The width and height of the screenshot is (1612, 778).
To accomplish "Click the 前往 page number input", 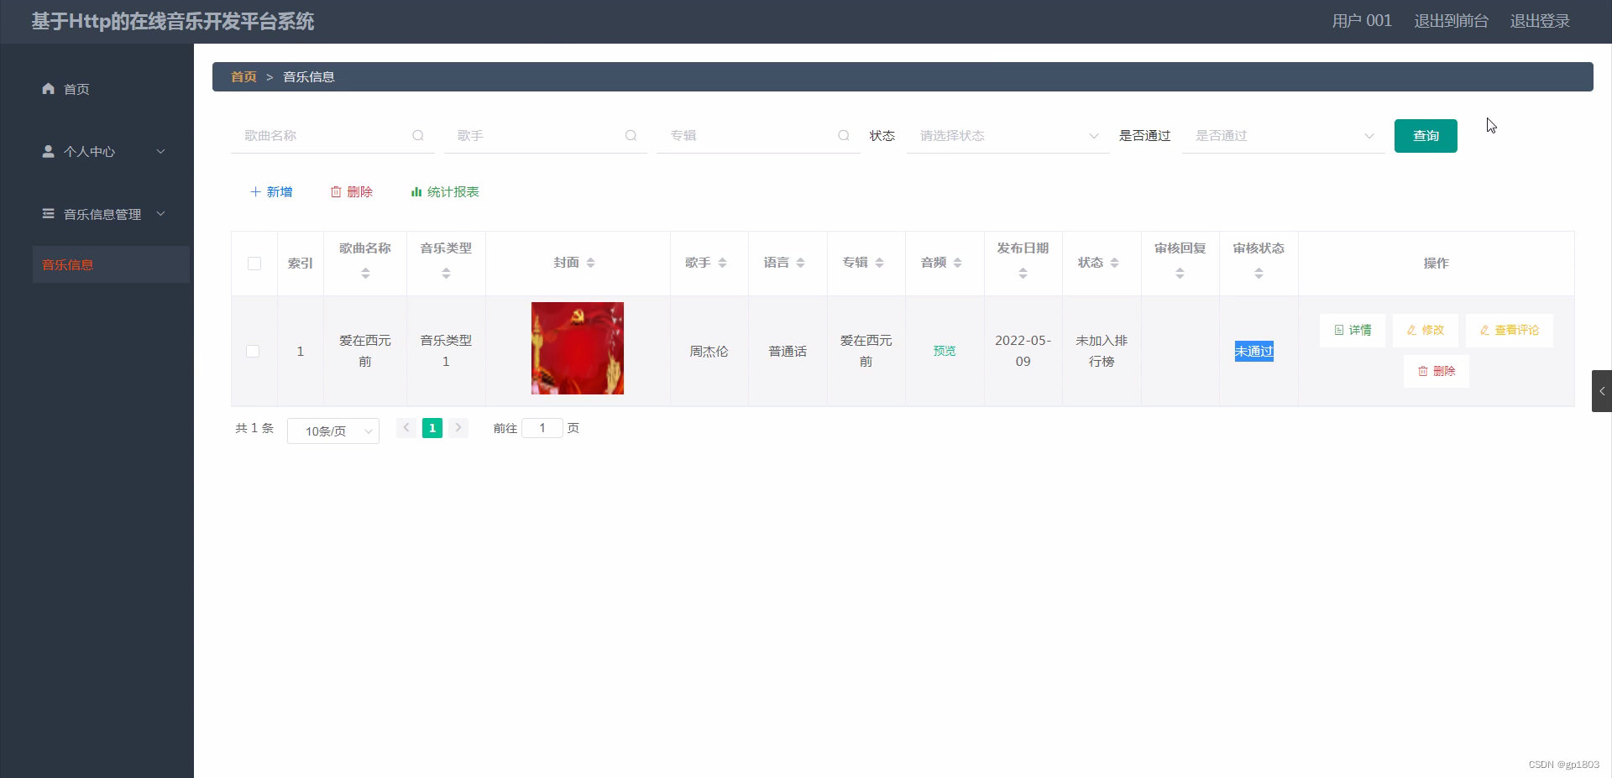I will click(x=542, y=428).
